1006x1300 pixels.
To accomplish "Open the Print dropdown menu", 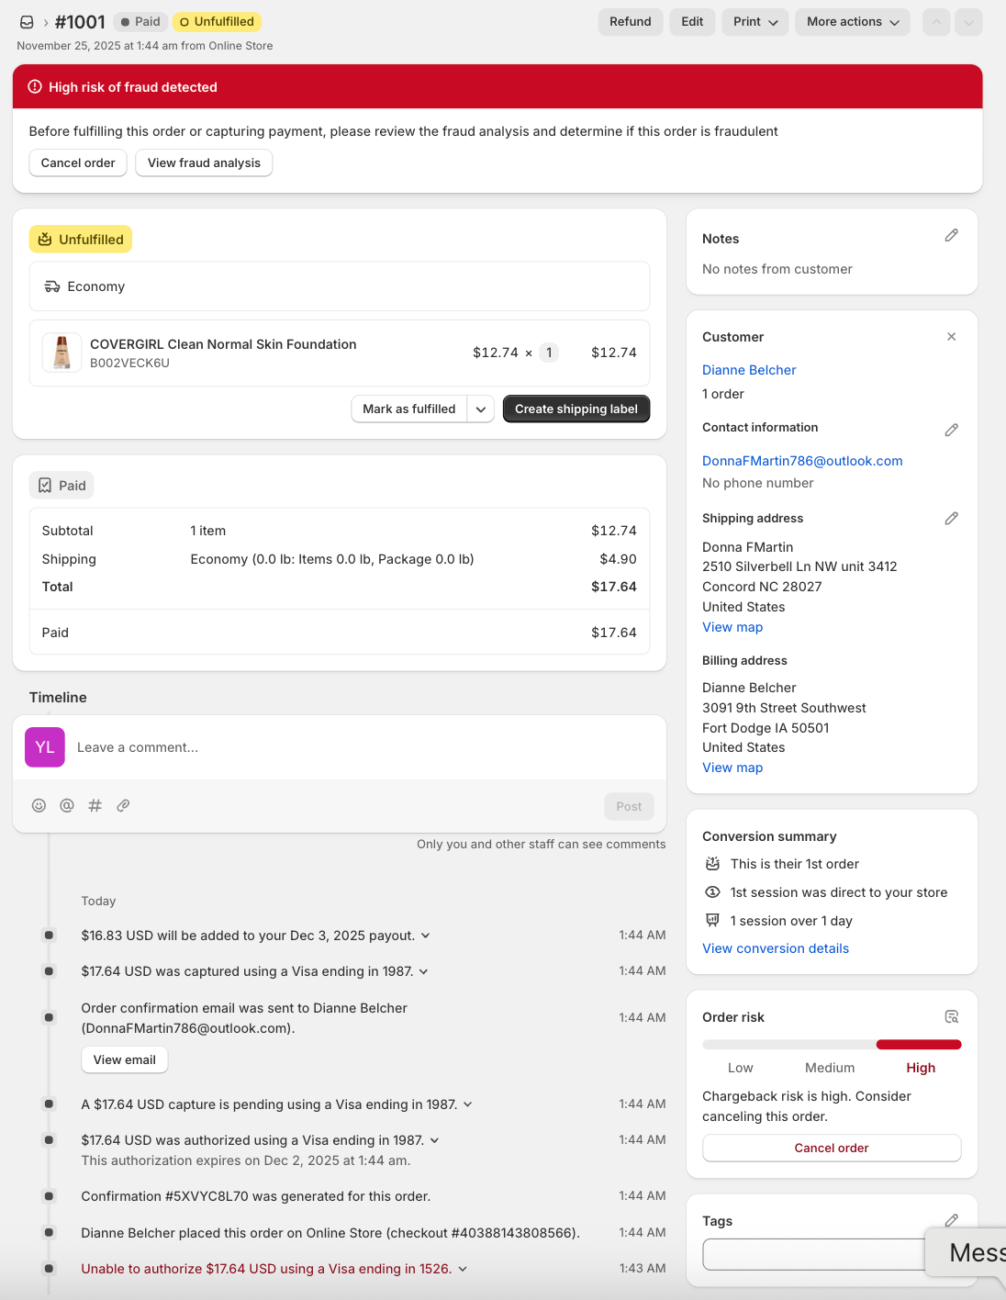I will point(755,22).
